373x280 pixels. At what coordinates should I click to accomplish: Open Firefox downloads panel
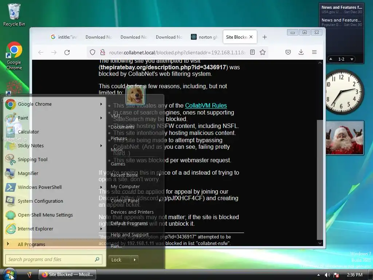coord(301,52)
